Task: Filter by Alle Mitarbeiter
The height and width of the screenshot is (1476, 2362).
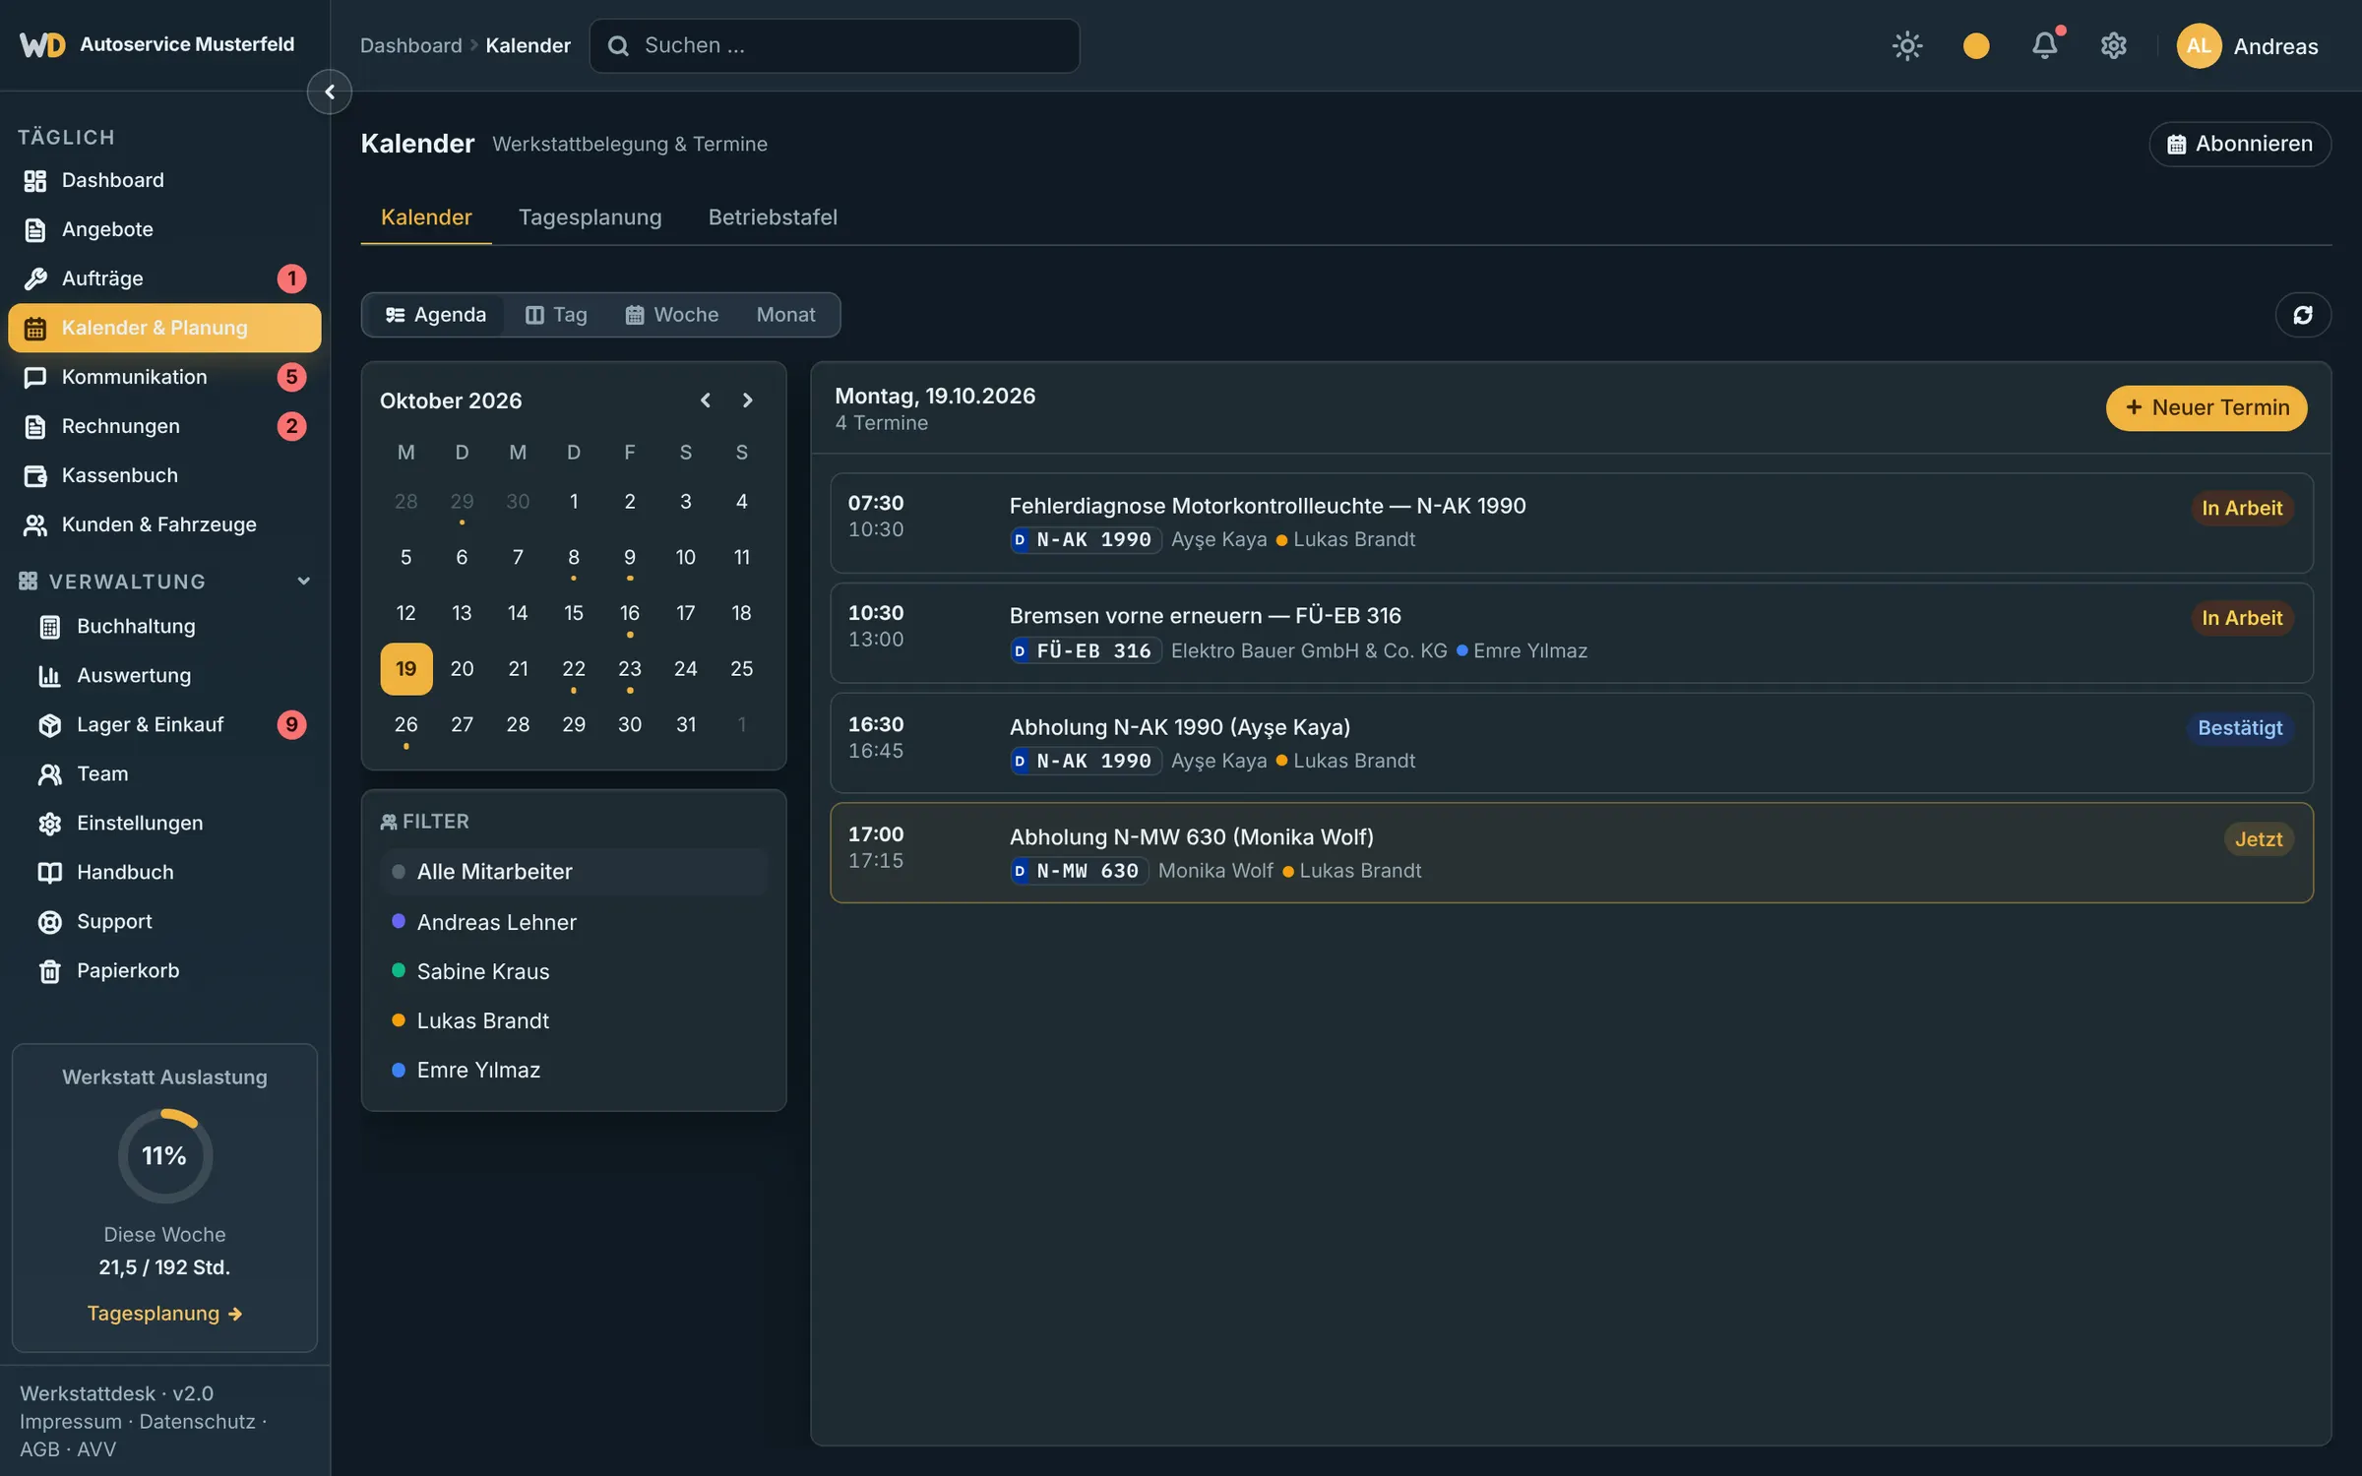Action: click(574, 872)
